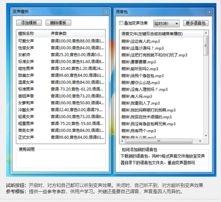Select the 甜美女声 template row
This screenshot has width=221, height=202.
(x=61, y=75)
